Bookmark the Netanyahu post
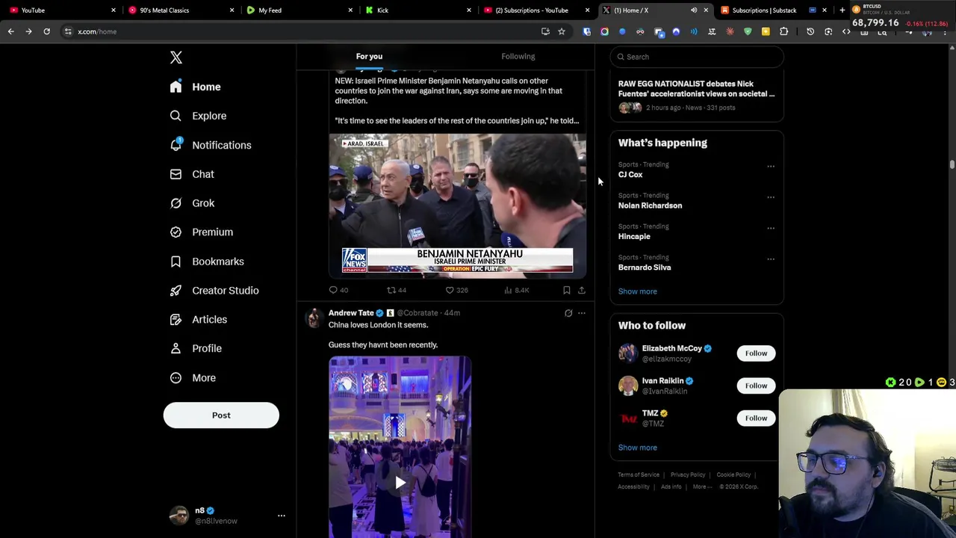The image size is (956, 538). tap(566, 290)
